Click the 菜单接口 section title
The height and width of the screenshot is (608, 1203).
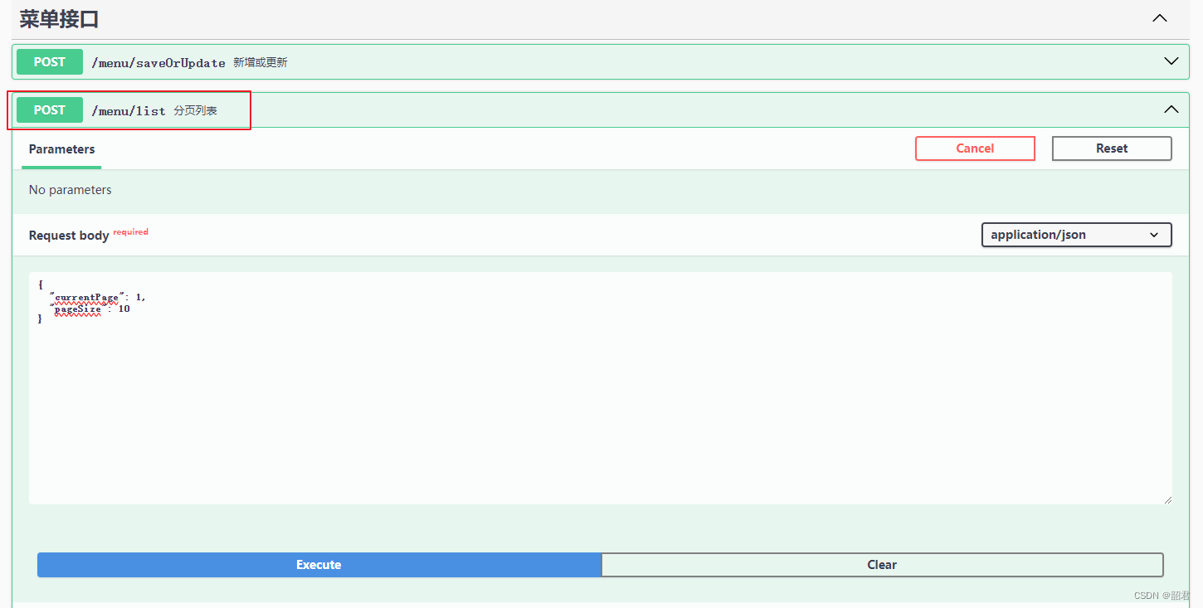pyautogui.click(x=58, y=17)
